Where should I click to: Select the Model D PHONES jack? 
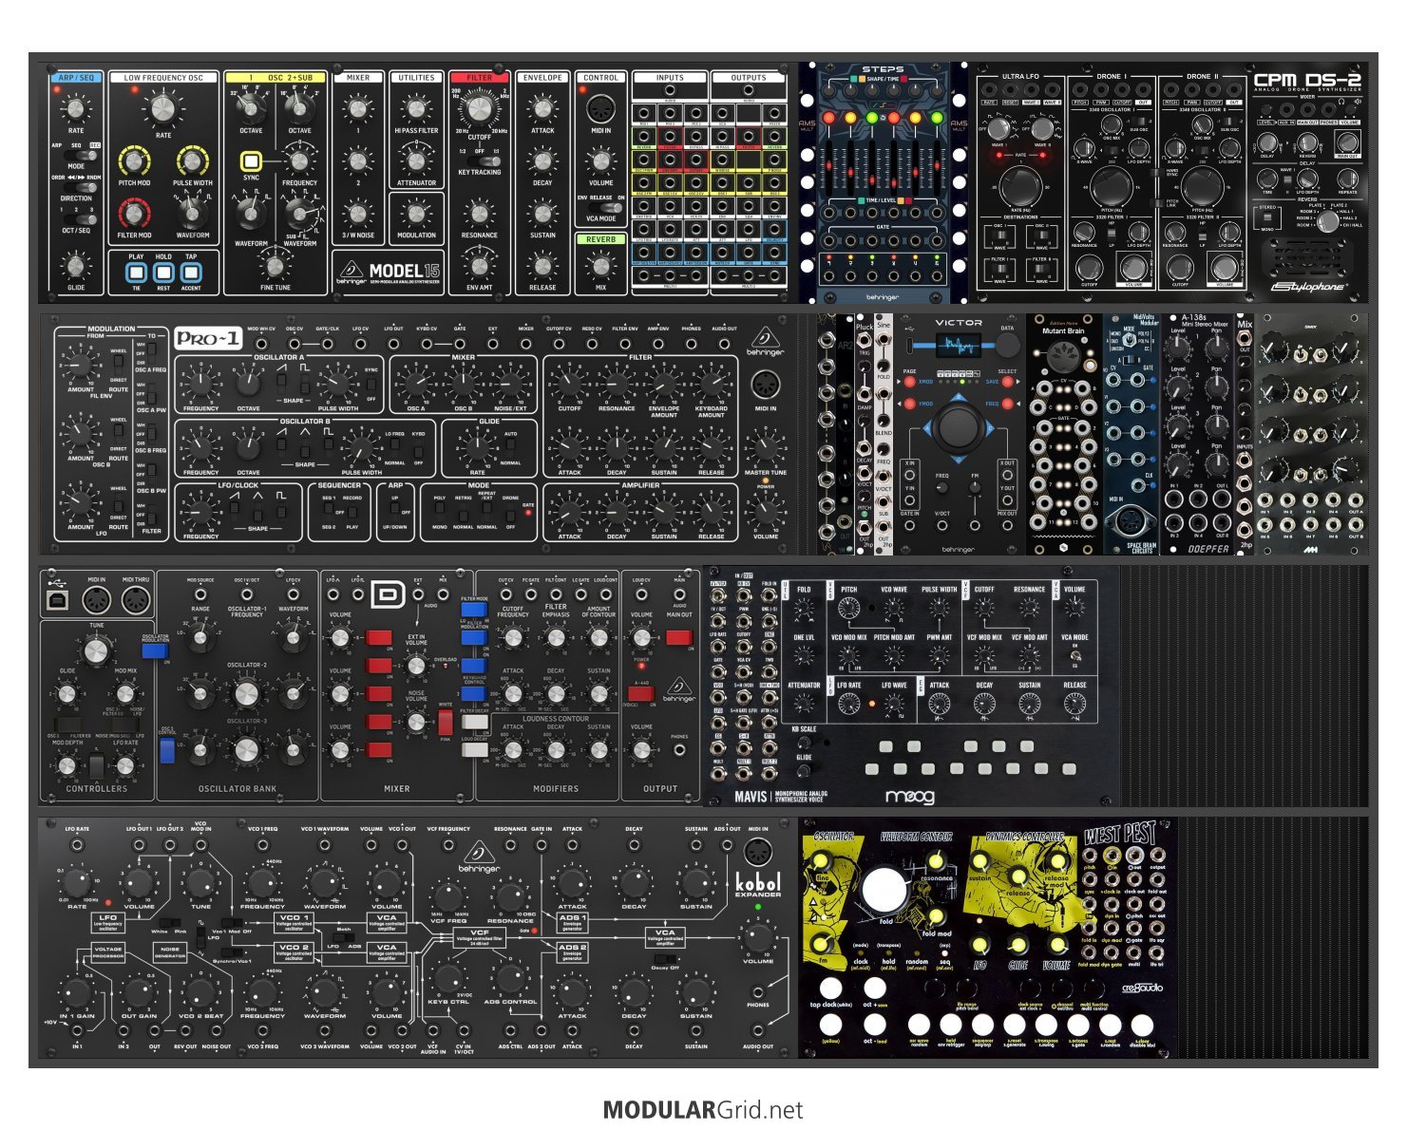pos(679,750)
